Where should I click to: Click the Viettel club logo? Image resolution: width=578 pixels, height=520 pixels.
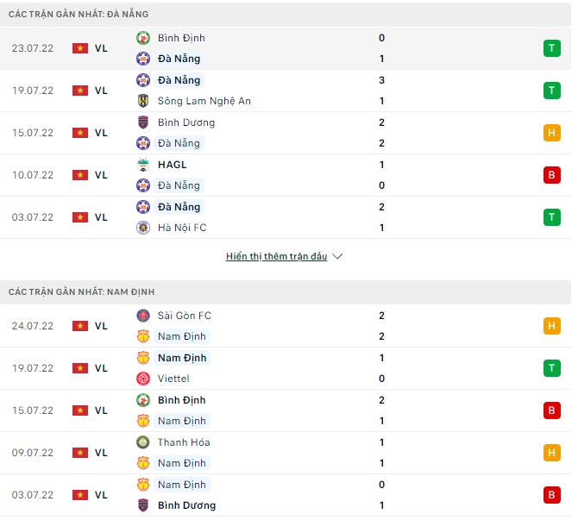tap(143, 379)
